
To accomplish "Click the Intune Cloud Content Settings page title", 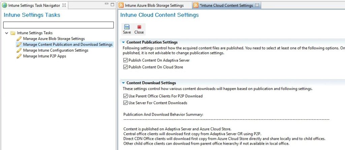I will pyautogui.click(x=159, y=15).
